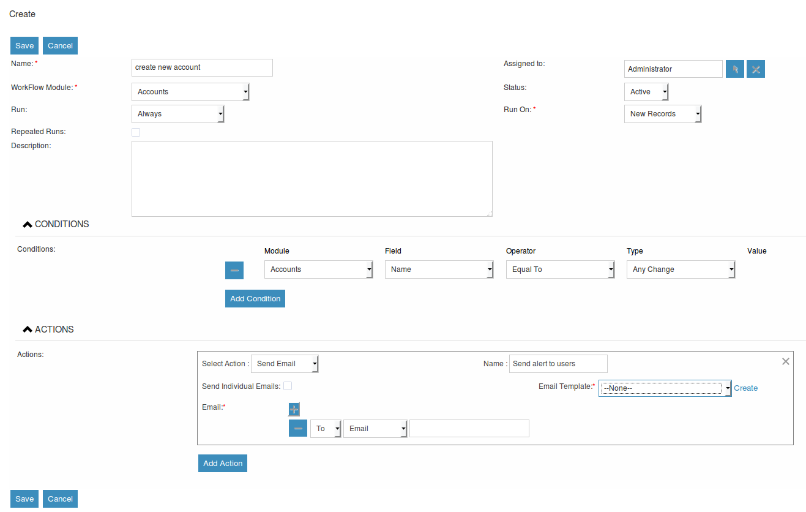Open the Select Action dropdown showing Send Email

tap(285, 364)
